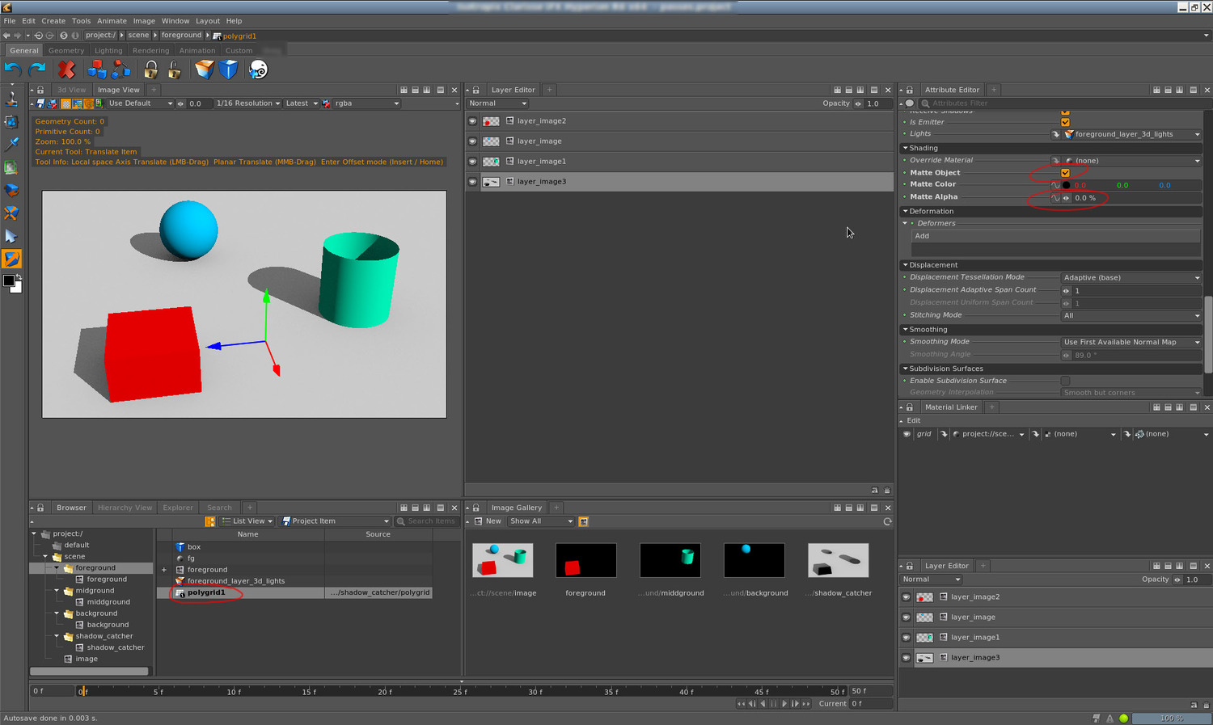Click the open padlock unlock icon
This screenshot has width=1213, height=725.
174,70
